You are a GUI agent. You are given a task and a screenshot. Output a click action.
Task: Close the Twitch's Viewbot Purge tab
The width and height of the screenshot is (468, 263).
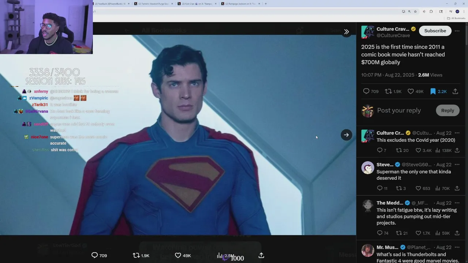[171, 4]
